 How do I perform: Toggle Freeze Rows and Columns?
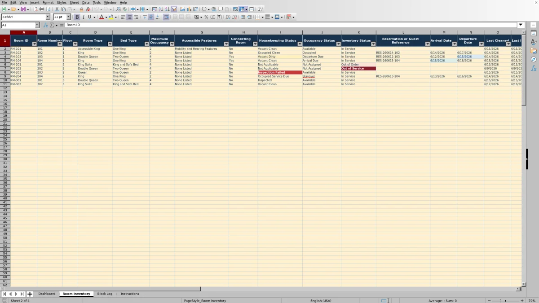242,9
